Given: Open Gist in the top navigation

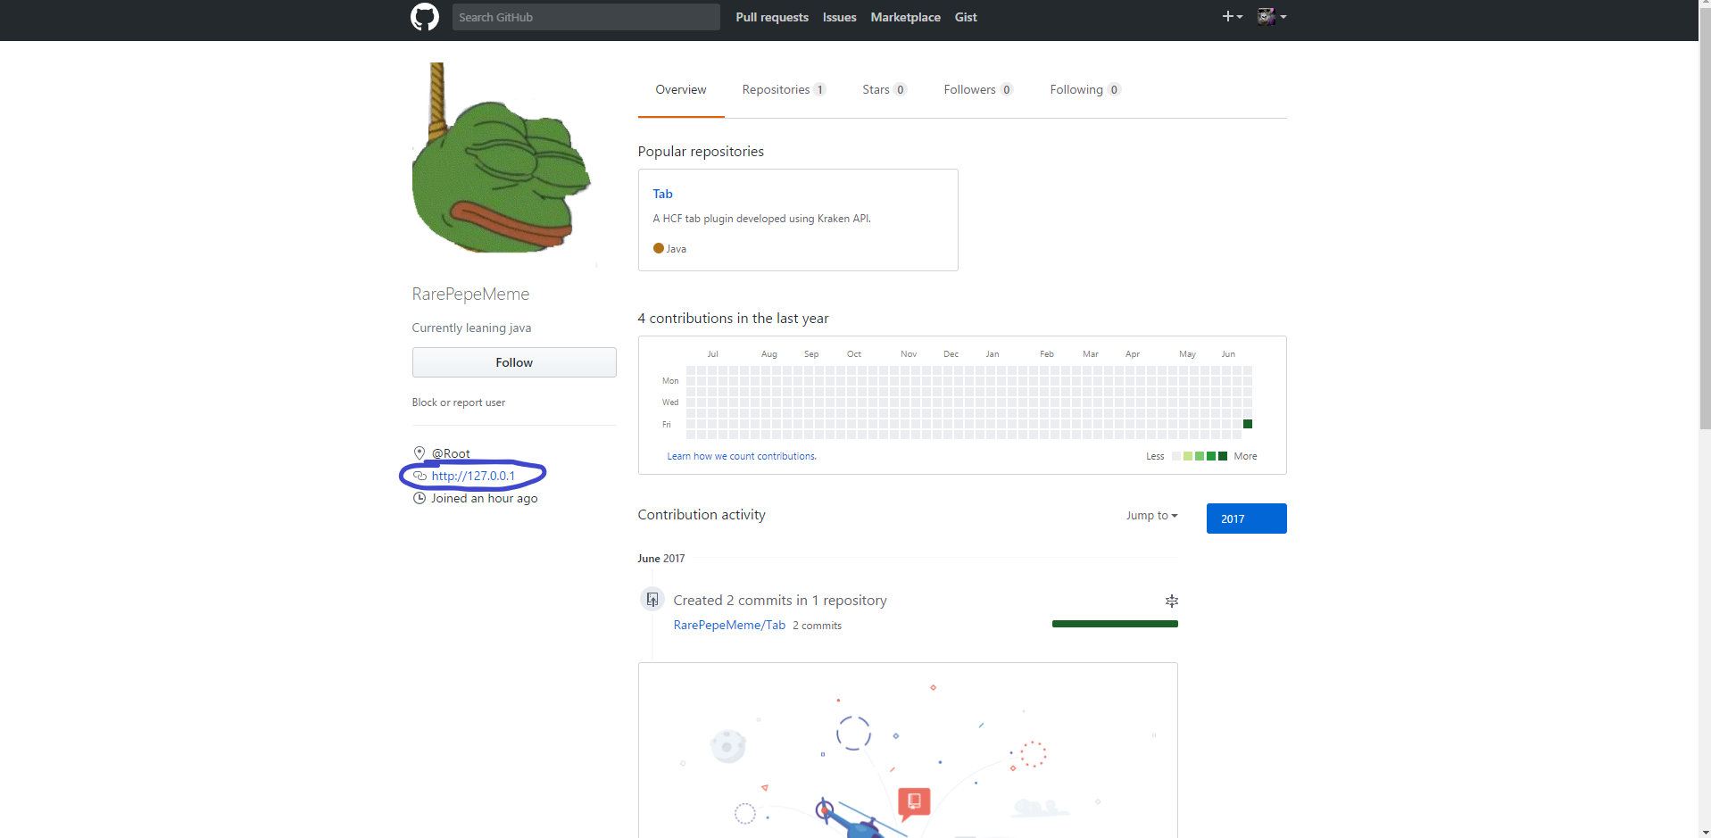Looking at the screenshot, I should 966,17.
